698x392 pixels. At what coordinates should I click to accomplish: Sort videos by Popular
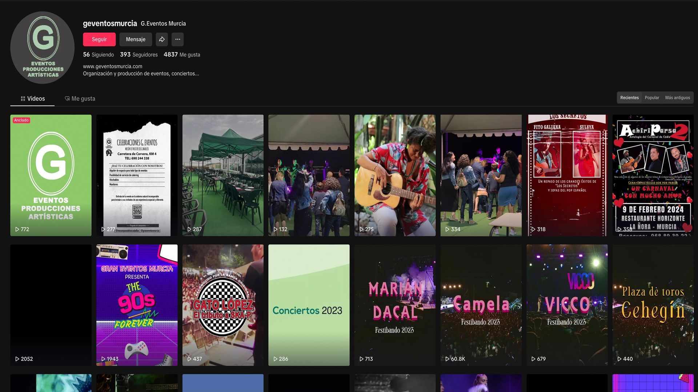(x=652, y=98)
